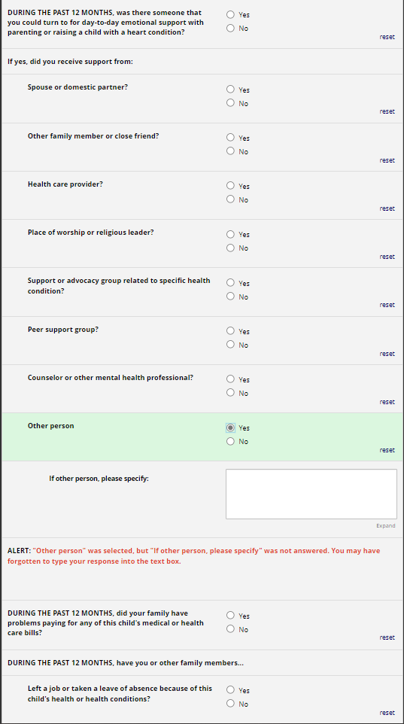Image resolution: width=404 pixels, height=724 pixels.
Task: Select No for spouse or domestic partner
Action: (230, 103)
